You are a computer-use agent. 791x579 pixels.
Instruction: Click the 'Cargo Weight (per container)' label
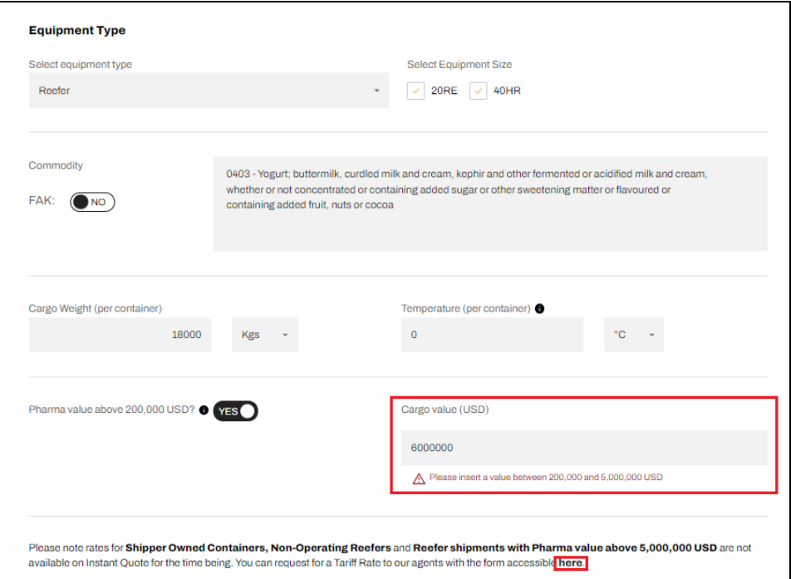coord(96,309)
